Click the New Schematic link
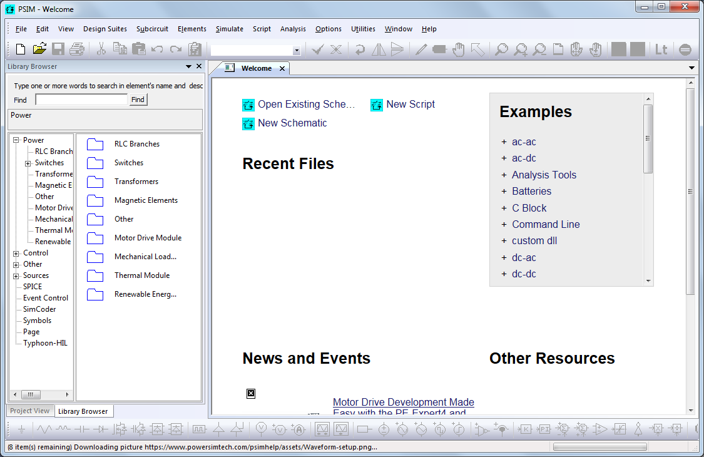 (x=292, y=123)
